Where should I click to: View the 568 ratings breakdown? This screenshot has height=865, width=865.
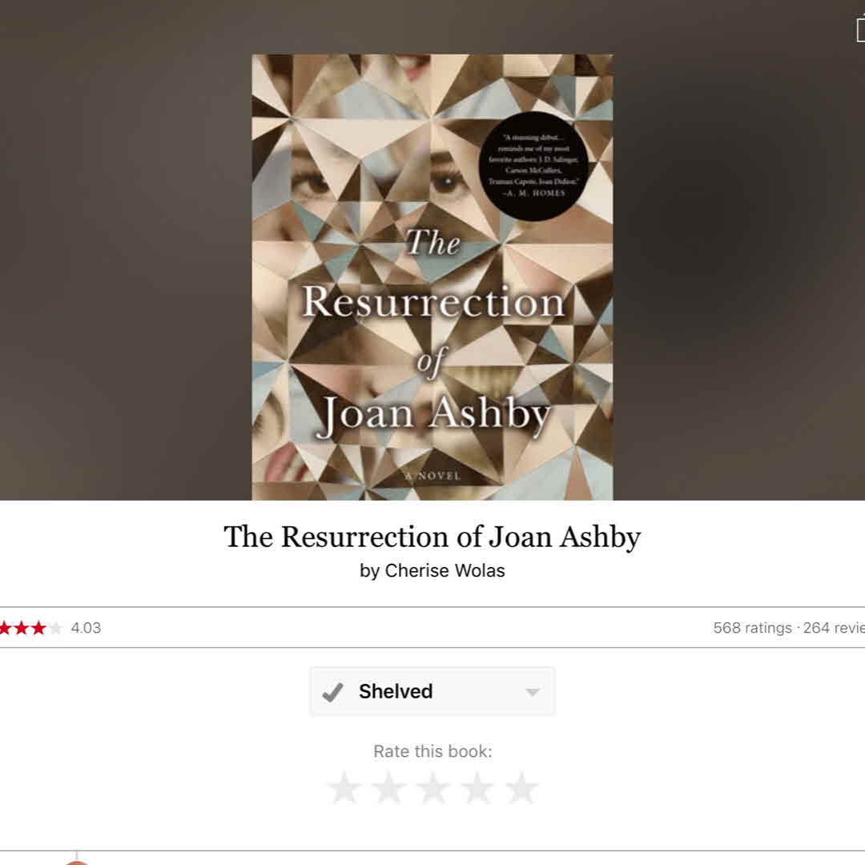[752, 628]
